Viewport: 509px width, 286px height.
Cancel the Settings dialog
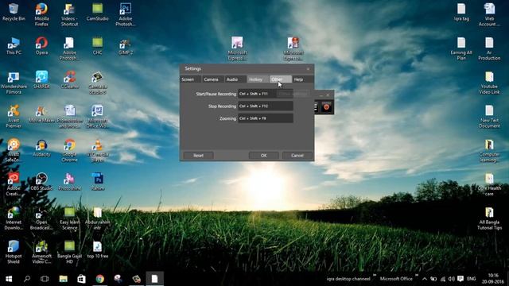click(297, 156)
